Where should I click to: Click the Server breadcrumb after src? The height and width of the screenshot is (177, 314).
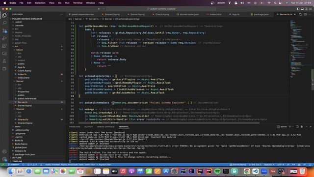coord(78,19)
